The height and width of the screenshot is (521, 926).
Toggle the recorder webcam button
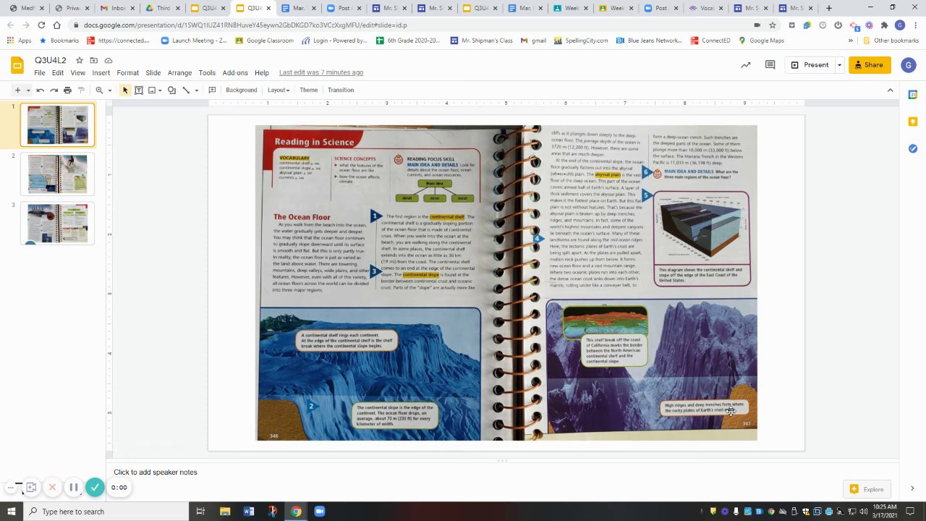31,488
